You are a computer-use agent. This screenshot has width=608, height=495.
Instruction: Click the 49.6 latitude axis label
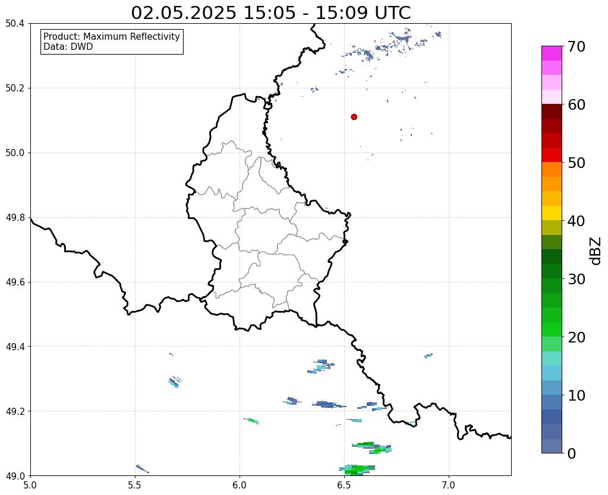tap(15, 283)
